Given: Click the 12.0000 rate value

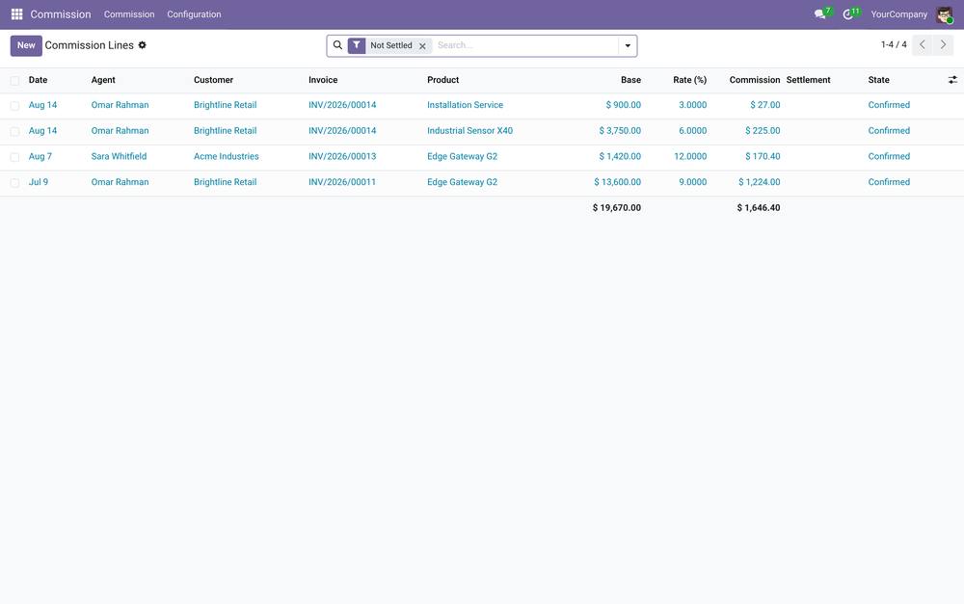Looking at the screenshot, I should (690, 157).
